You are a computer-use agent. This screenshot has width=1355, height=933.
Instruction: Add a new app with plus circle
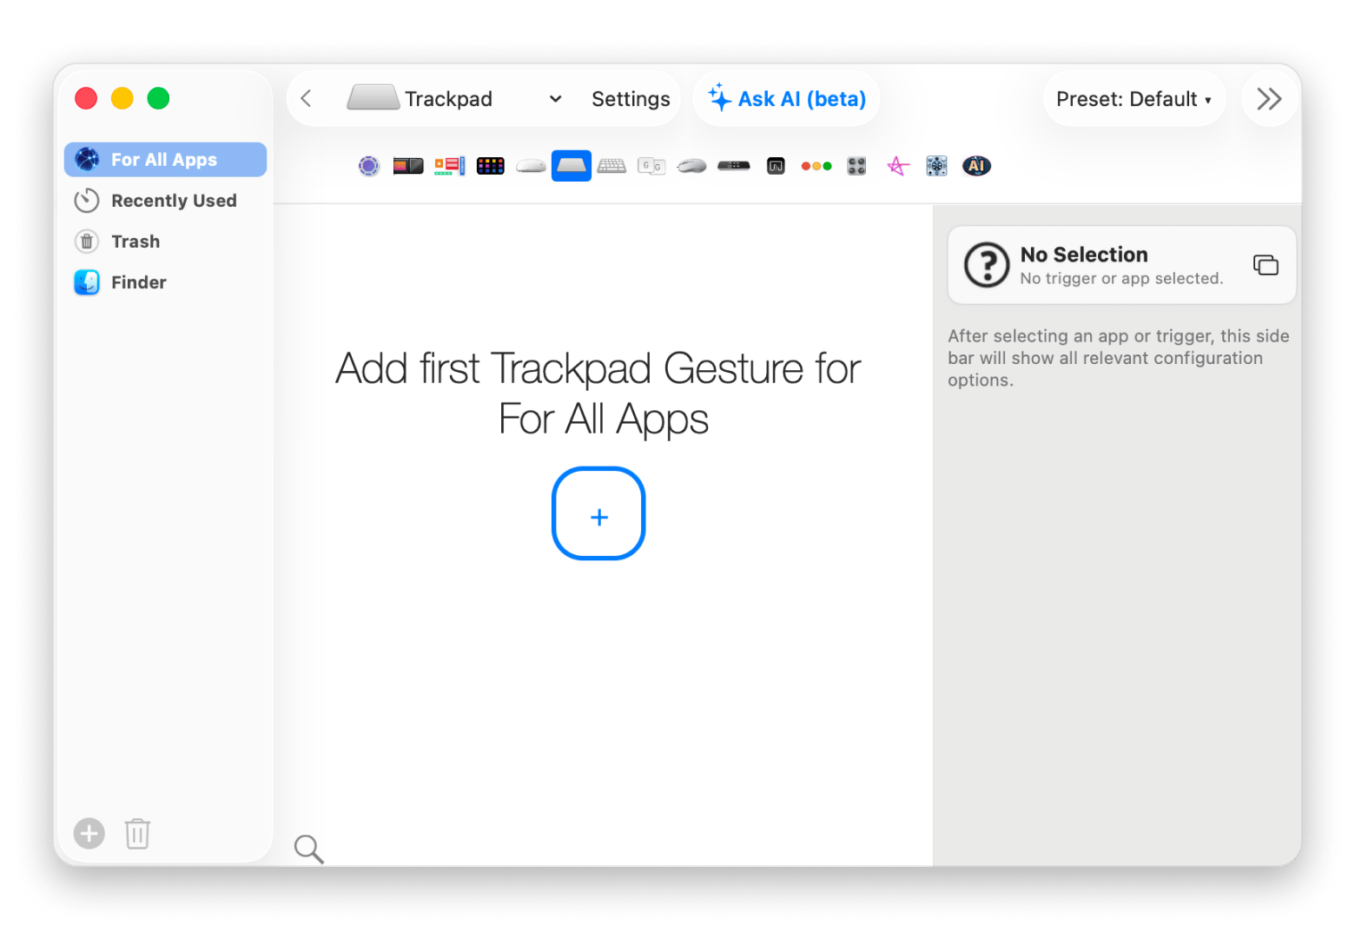click(x=89, y=834)
